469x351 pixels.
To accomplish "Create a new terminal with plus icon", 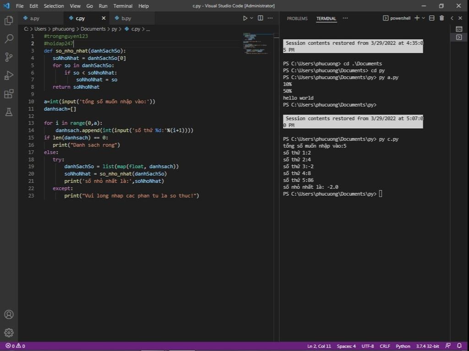I will click(417, 18).
